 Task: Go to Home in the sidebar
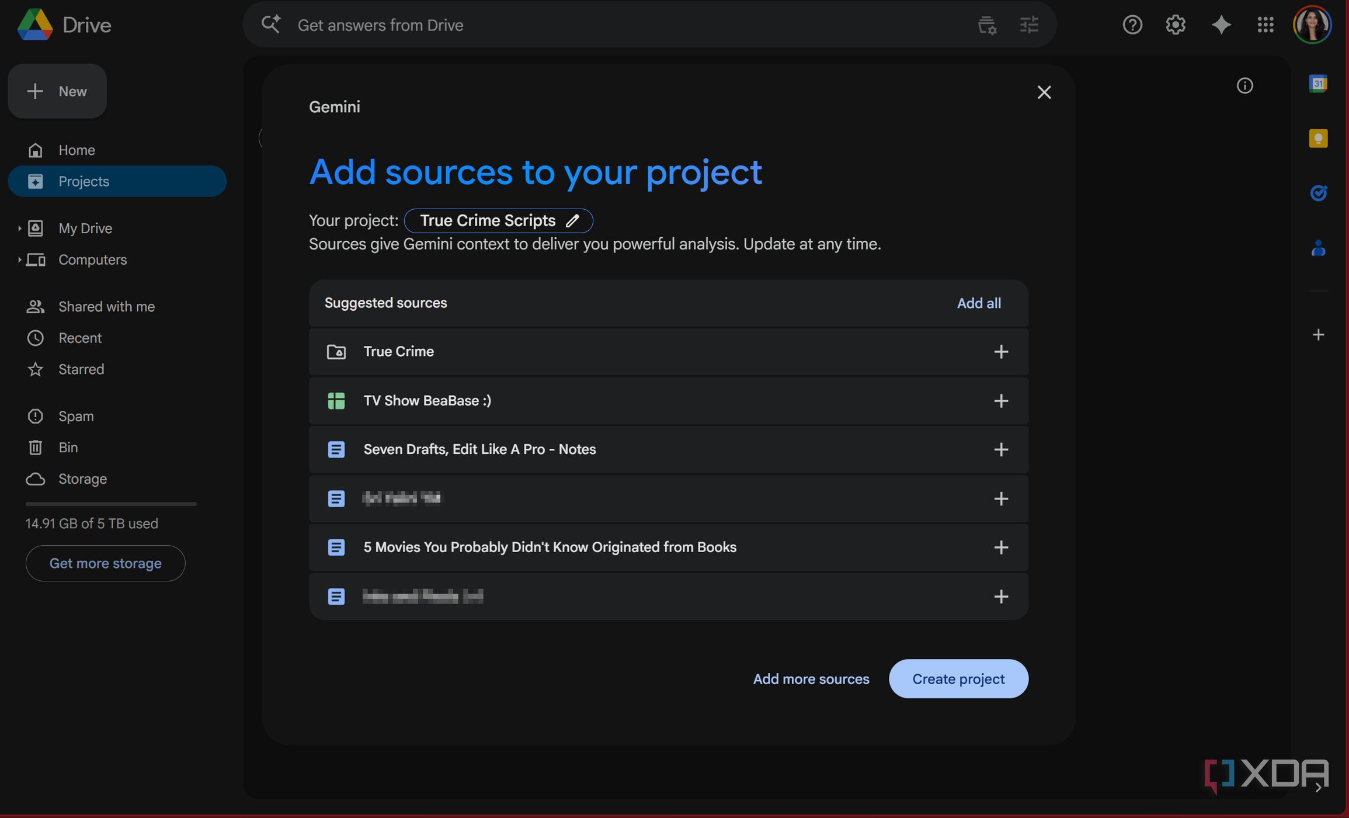[x=117, y=150]
